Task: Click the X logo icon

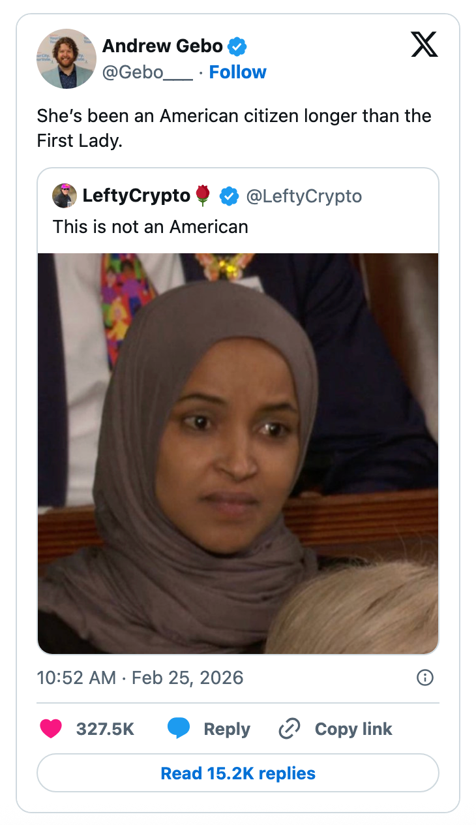Action: (x=424, y=44)
